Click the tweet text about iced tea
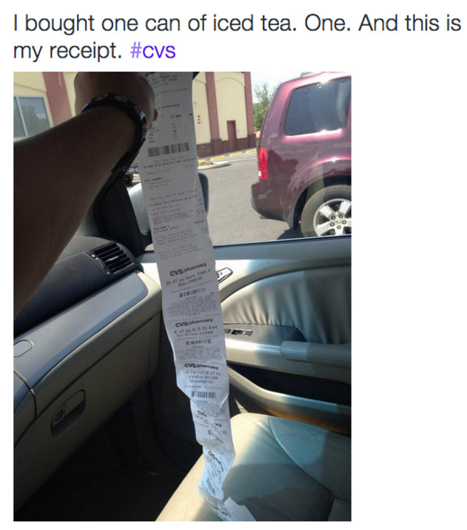Image resolution: width=467 pixels, height=530 pixels. click(x=237, y=37)
